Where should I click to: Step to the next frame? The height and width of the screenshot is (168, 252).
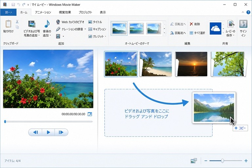point(61,132)
